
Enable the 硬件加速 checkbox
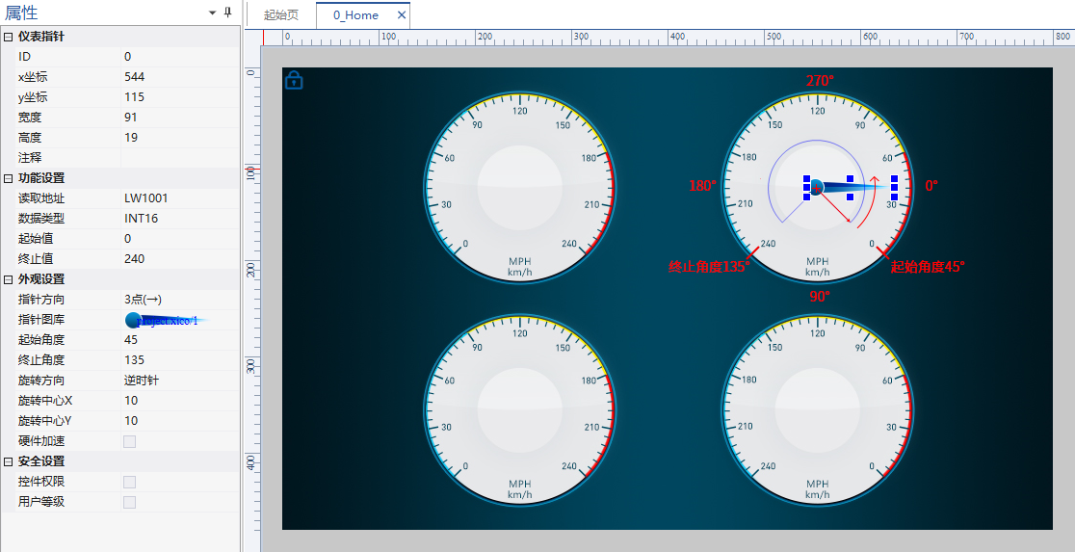coord(130,441)
